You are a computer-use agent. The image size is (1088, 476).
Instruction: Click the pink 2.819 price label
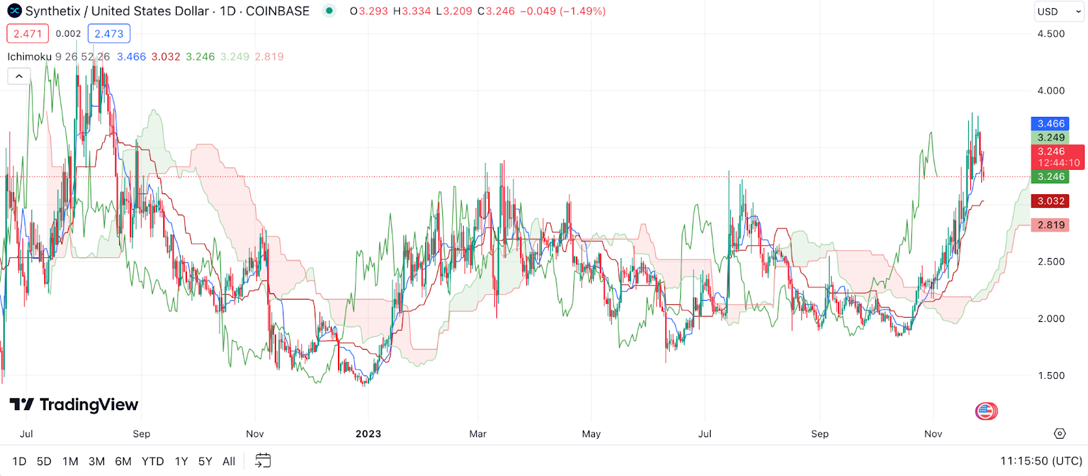1051,225
